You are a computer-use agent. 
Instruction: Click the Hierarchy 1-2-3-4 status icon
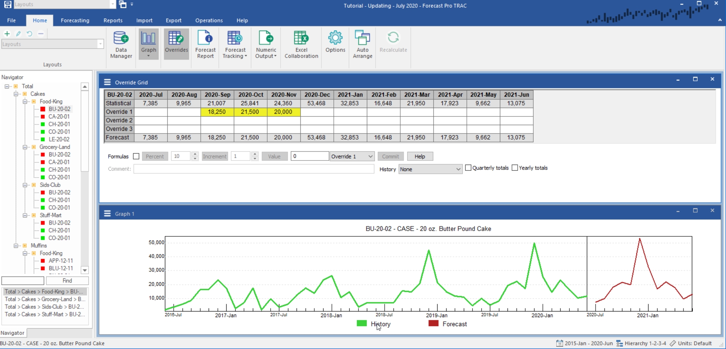(x=620, y=343)
